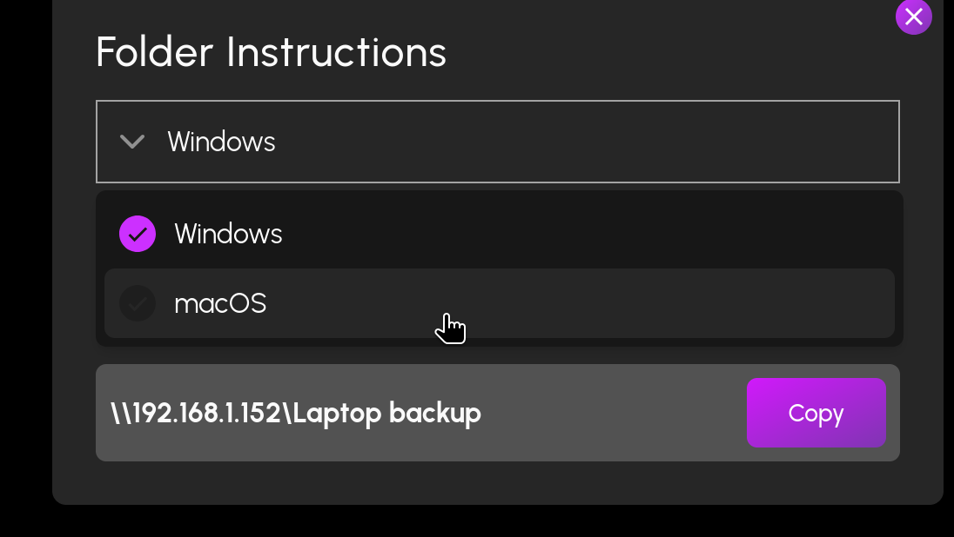The height and width of the screenshot is (537, 954).
Task: Click the Laptop backup folder name
Action: point(387,414)
